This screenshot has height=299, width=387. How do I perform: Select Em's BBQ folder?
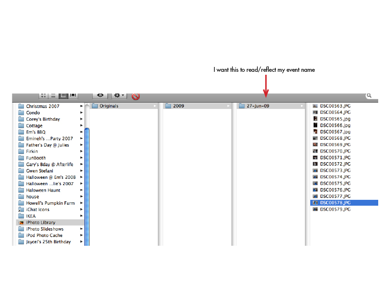click(50, 132)
